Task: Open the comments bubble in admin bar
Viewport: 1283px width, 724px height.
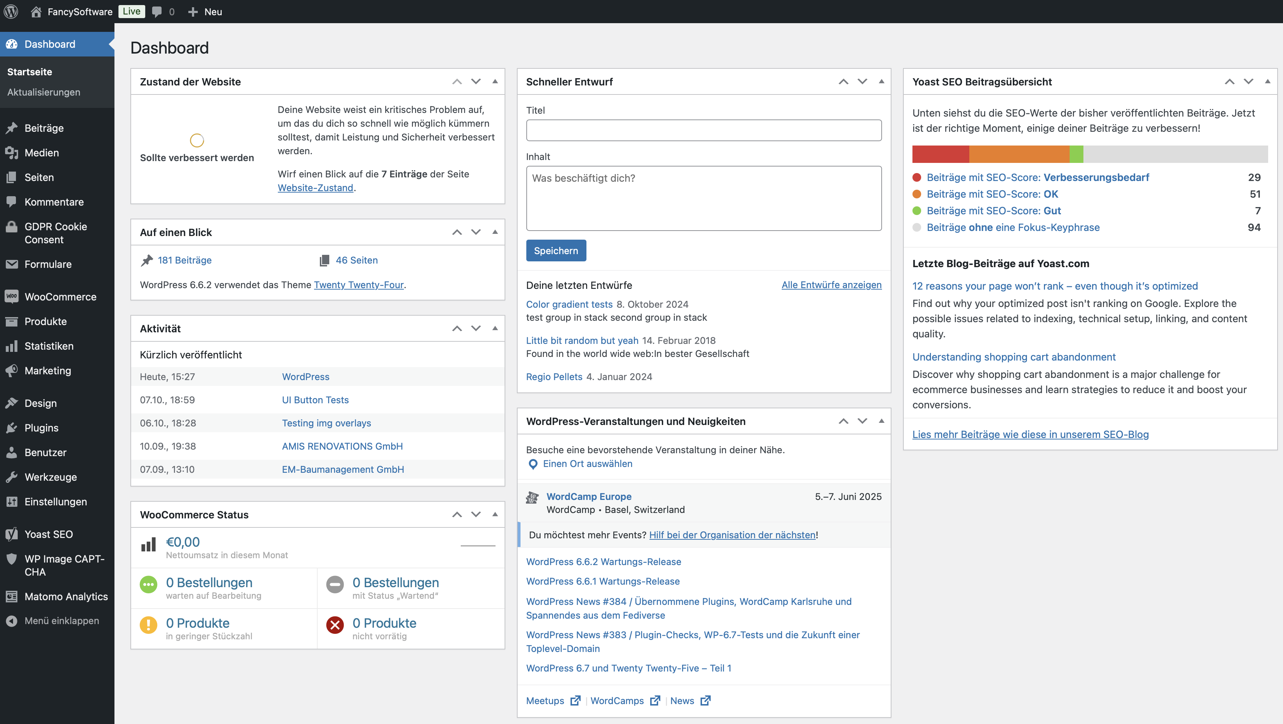Action: pos(157,12)
